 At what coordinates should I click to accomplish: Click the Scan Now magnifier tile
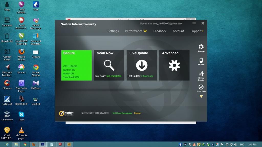109,65
